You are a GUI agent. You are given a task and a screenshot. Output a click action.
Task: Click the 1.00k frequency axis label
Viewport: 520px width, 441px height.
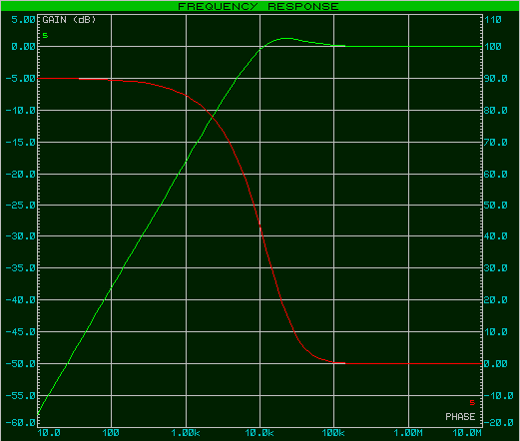(186, 433)
